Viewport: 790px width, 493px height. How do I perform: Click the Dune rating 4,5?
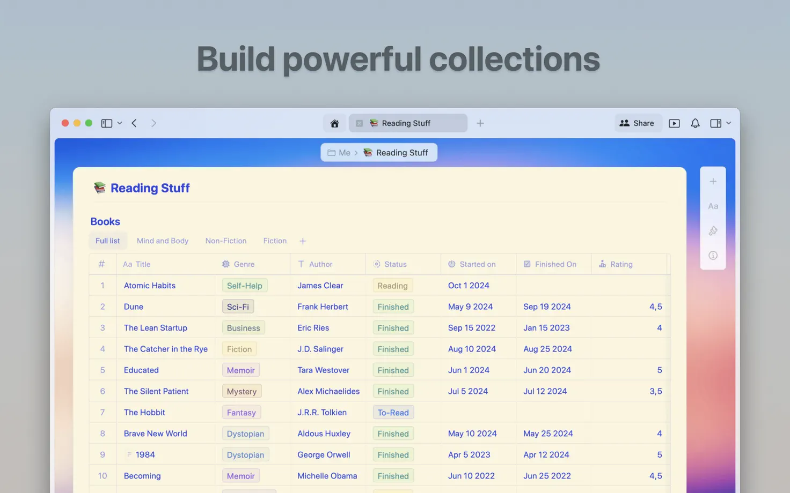(655, 307)
